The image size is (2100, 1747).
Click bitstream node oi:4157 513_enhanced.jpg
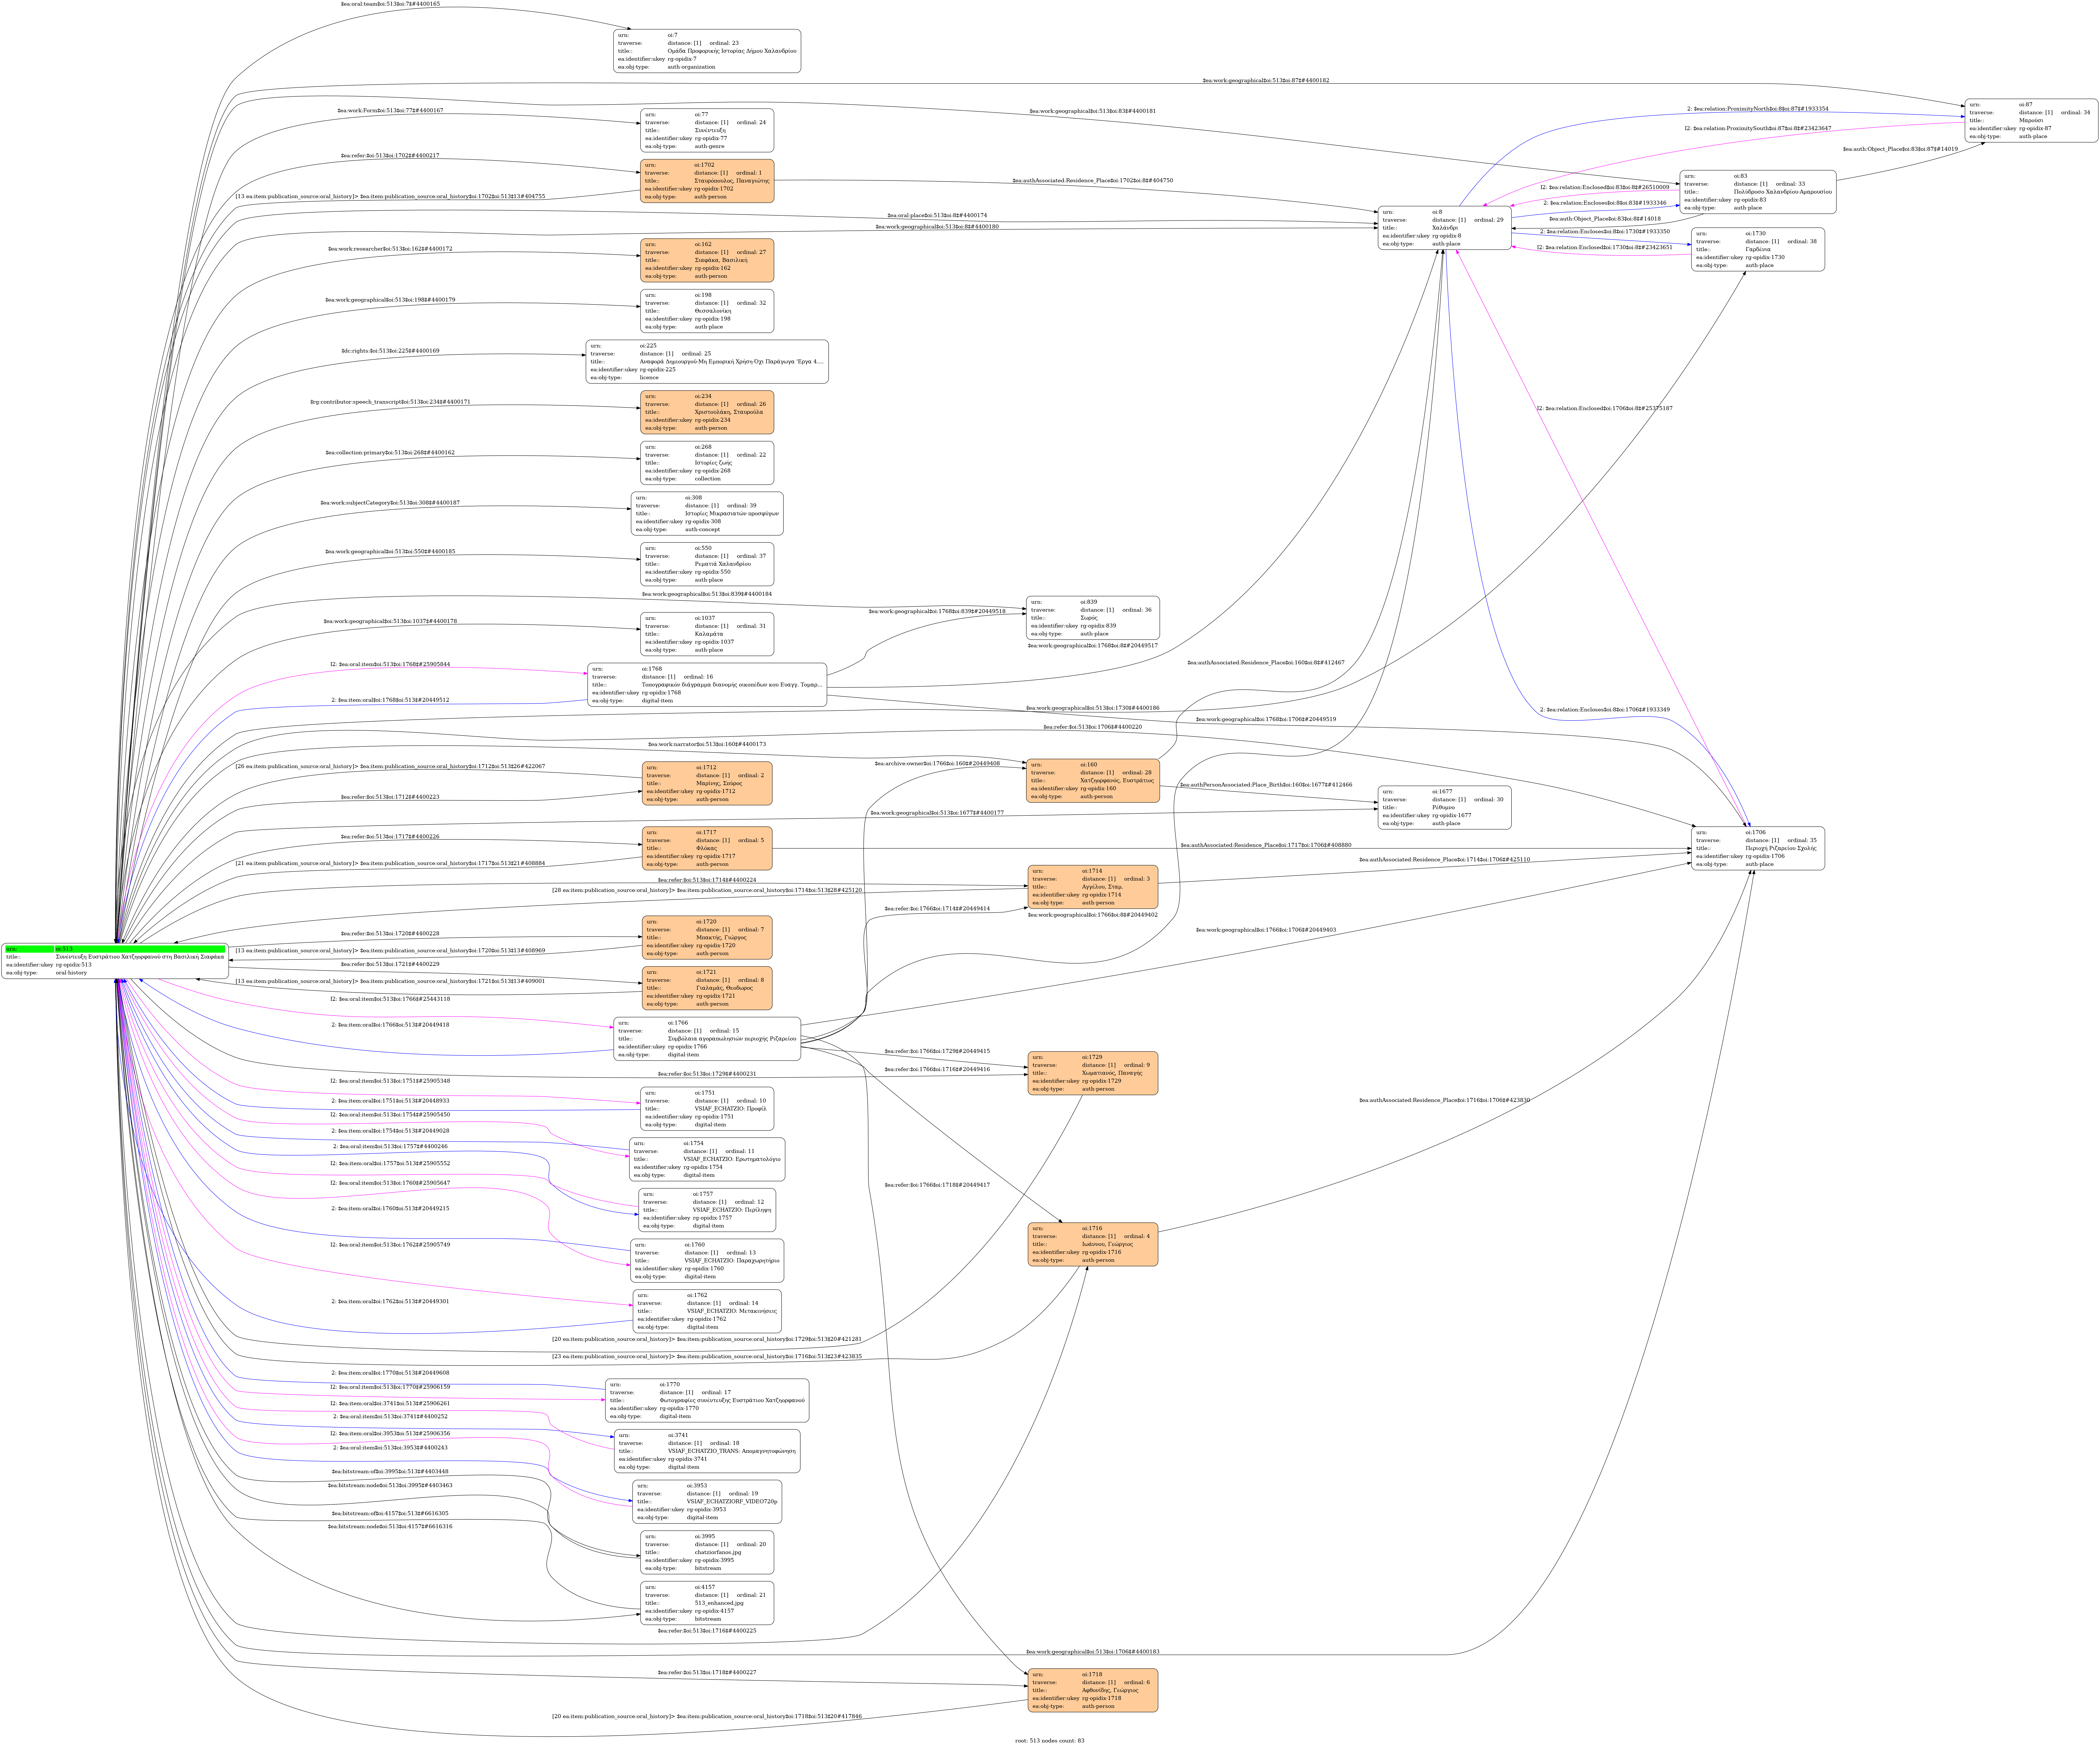click(x=707, y=1603)
